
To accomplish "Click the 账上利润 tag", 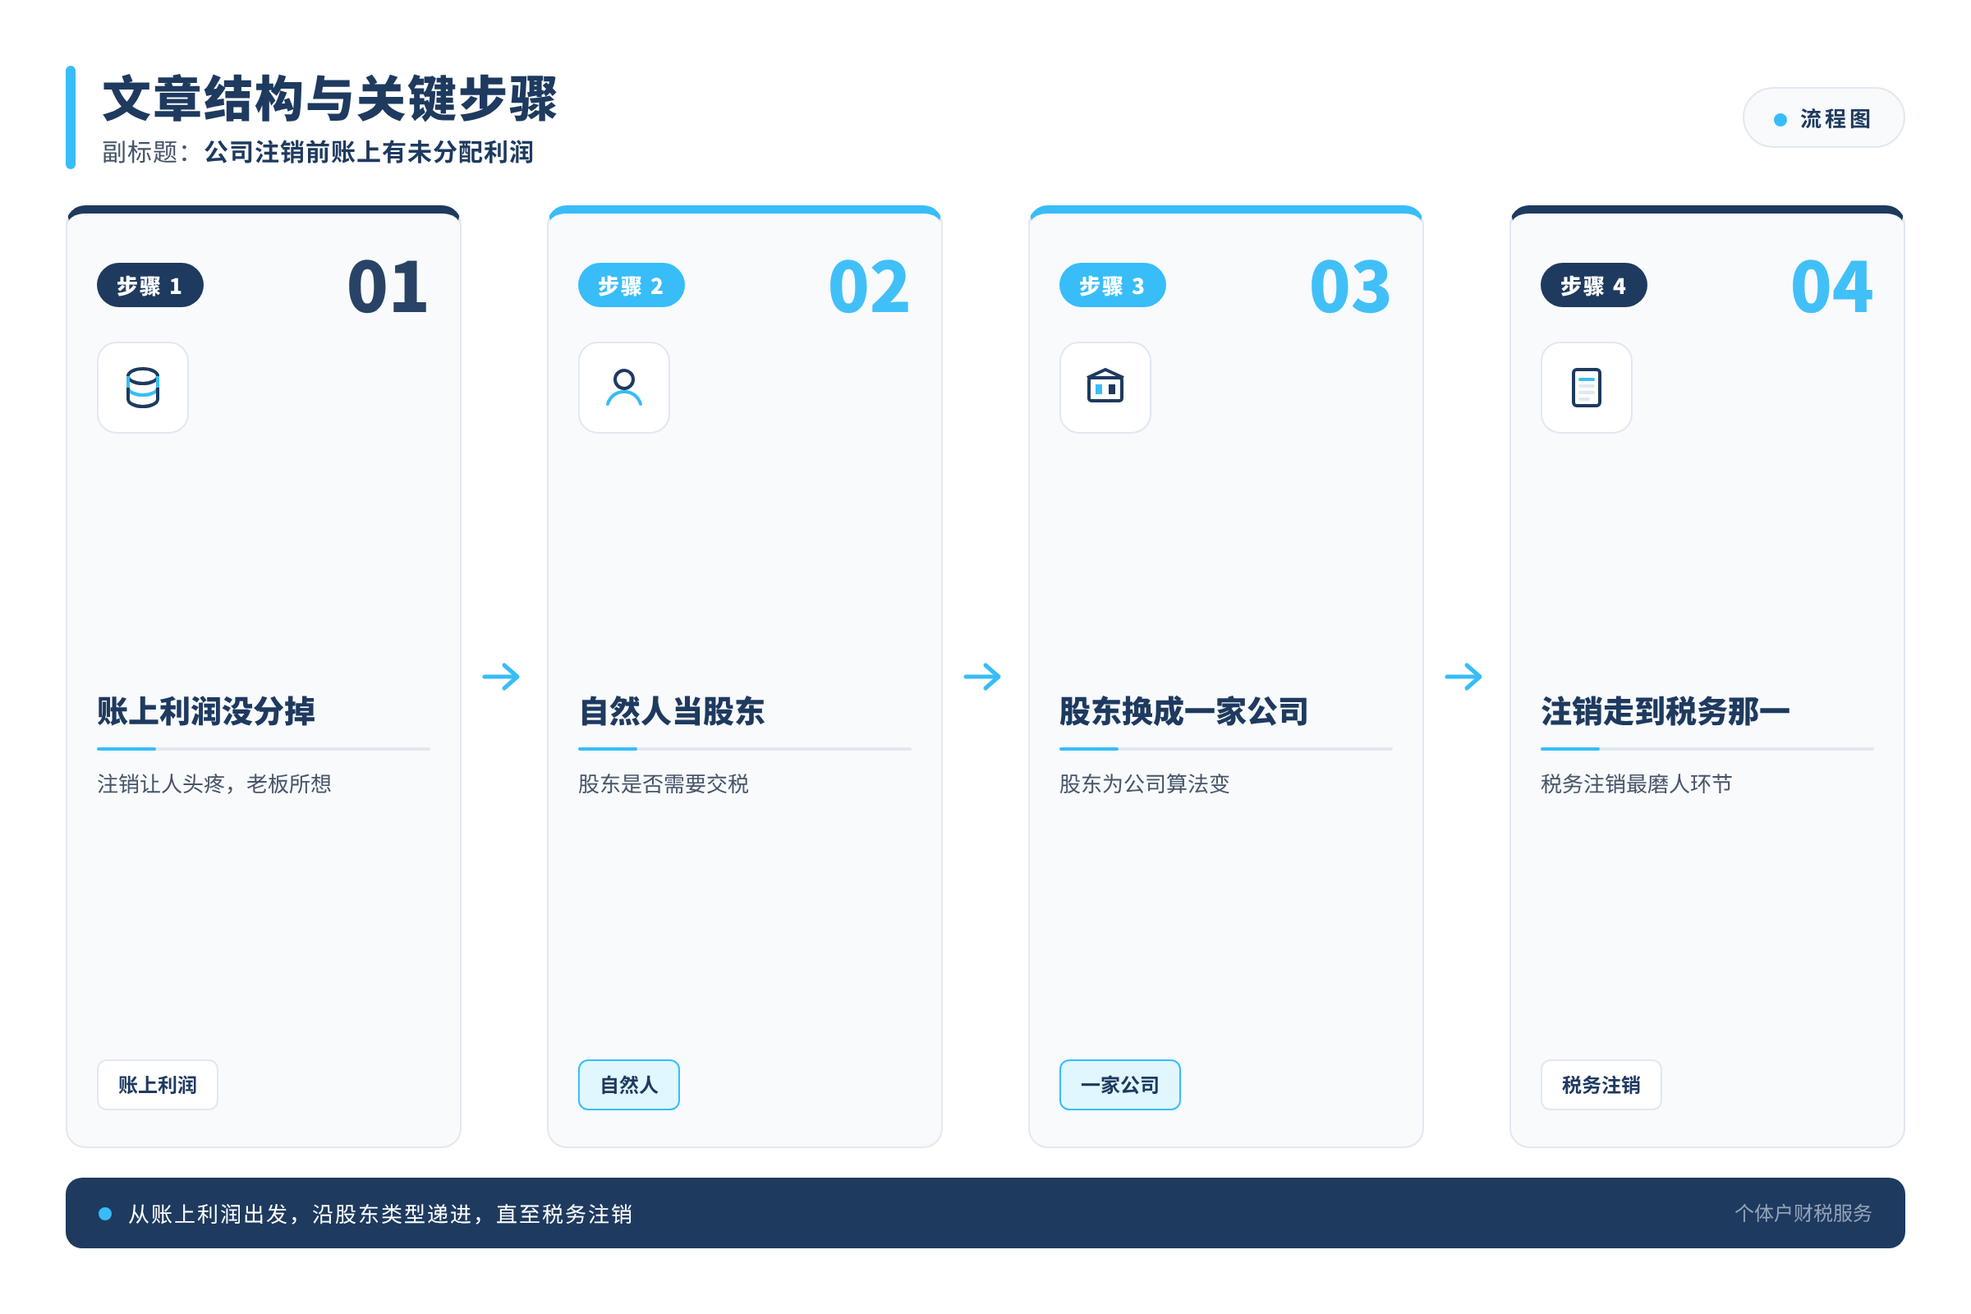I will (x=158, y=1084).
